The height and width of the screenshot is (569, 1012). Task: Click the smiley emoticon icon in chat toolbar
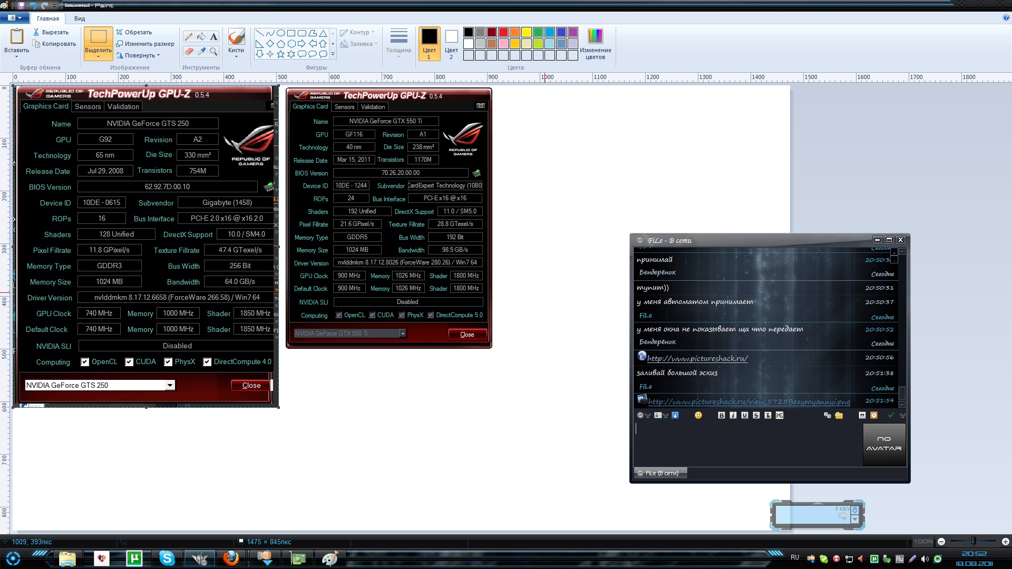pyautogui.click(x=698, y=415)
